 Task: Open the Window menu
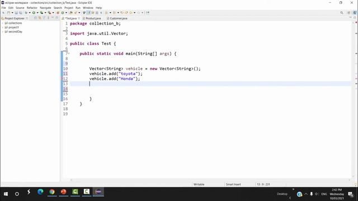point(88,8)
